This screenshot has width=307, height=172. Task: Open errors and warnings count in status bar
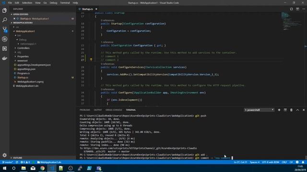(25, 162)
